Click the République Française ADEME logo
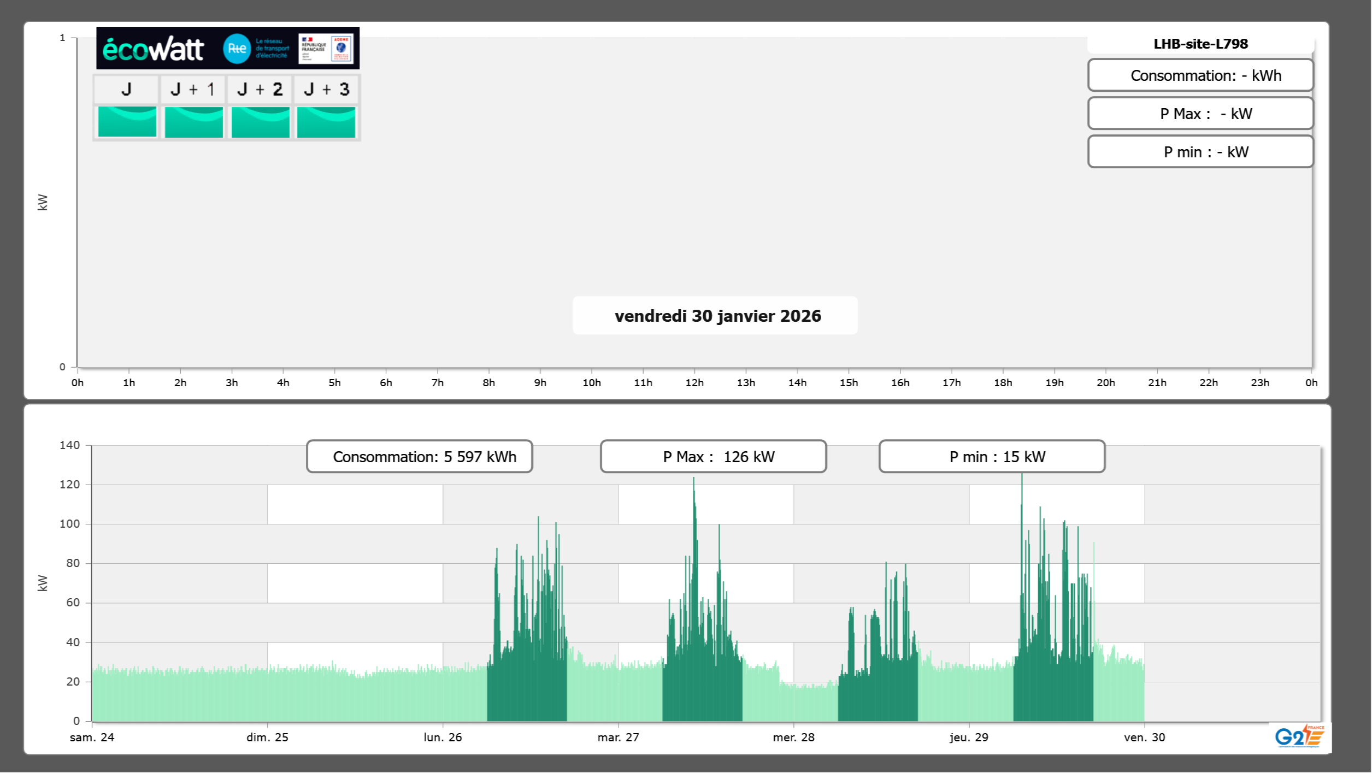 [x=326, y=49]
